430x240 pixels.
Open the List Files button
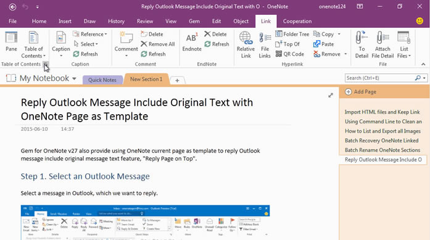pos(403,44)
